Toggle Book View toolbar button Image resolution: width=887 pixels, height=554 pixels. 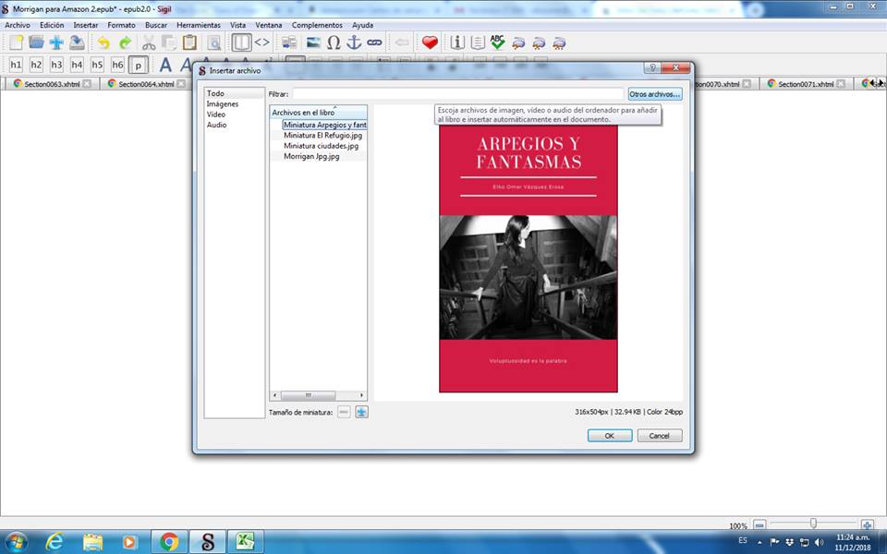click(241, 42)
